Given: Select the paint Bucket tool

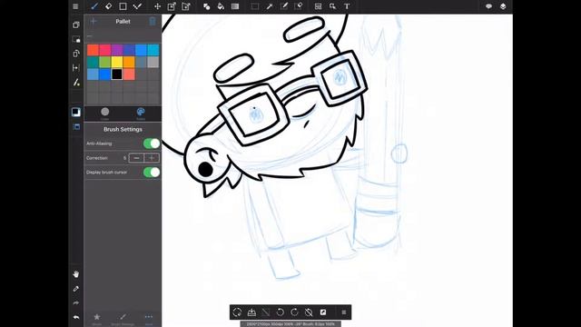Looking at the screenshot, I should (x=221, y=6).
